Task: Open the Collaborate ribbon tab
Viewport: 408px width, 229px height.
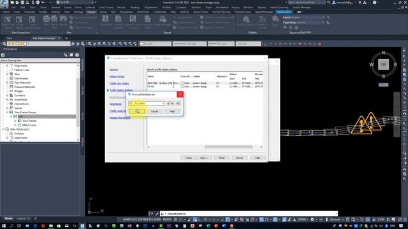Action: click(x=160, y=12)
